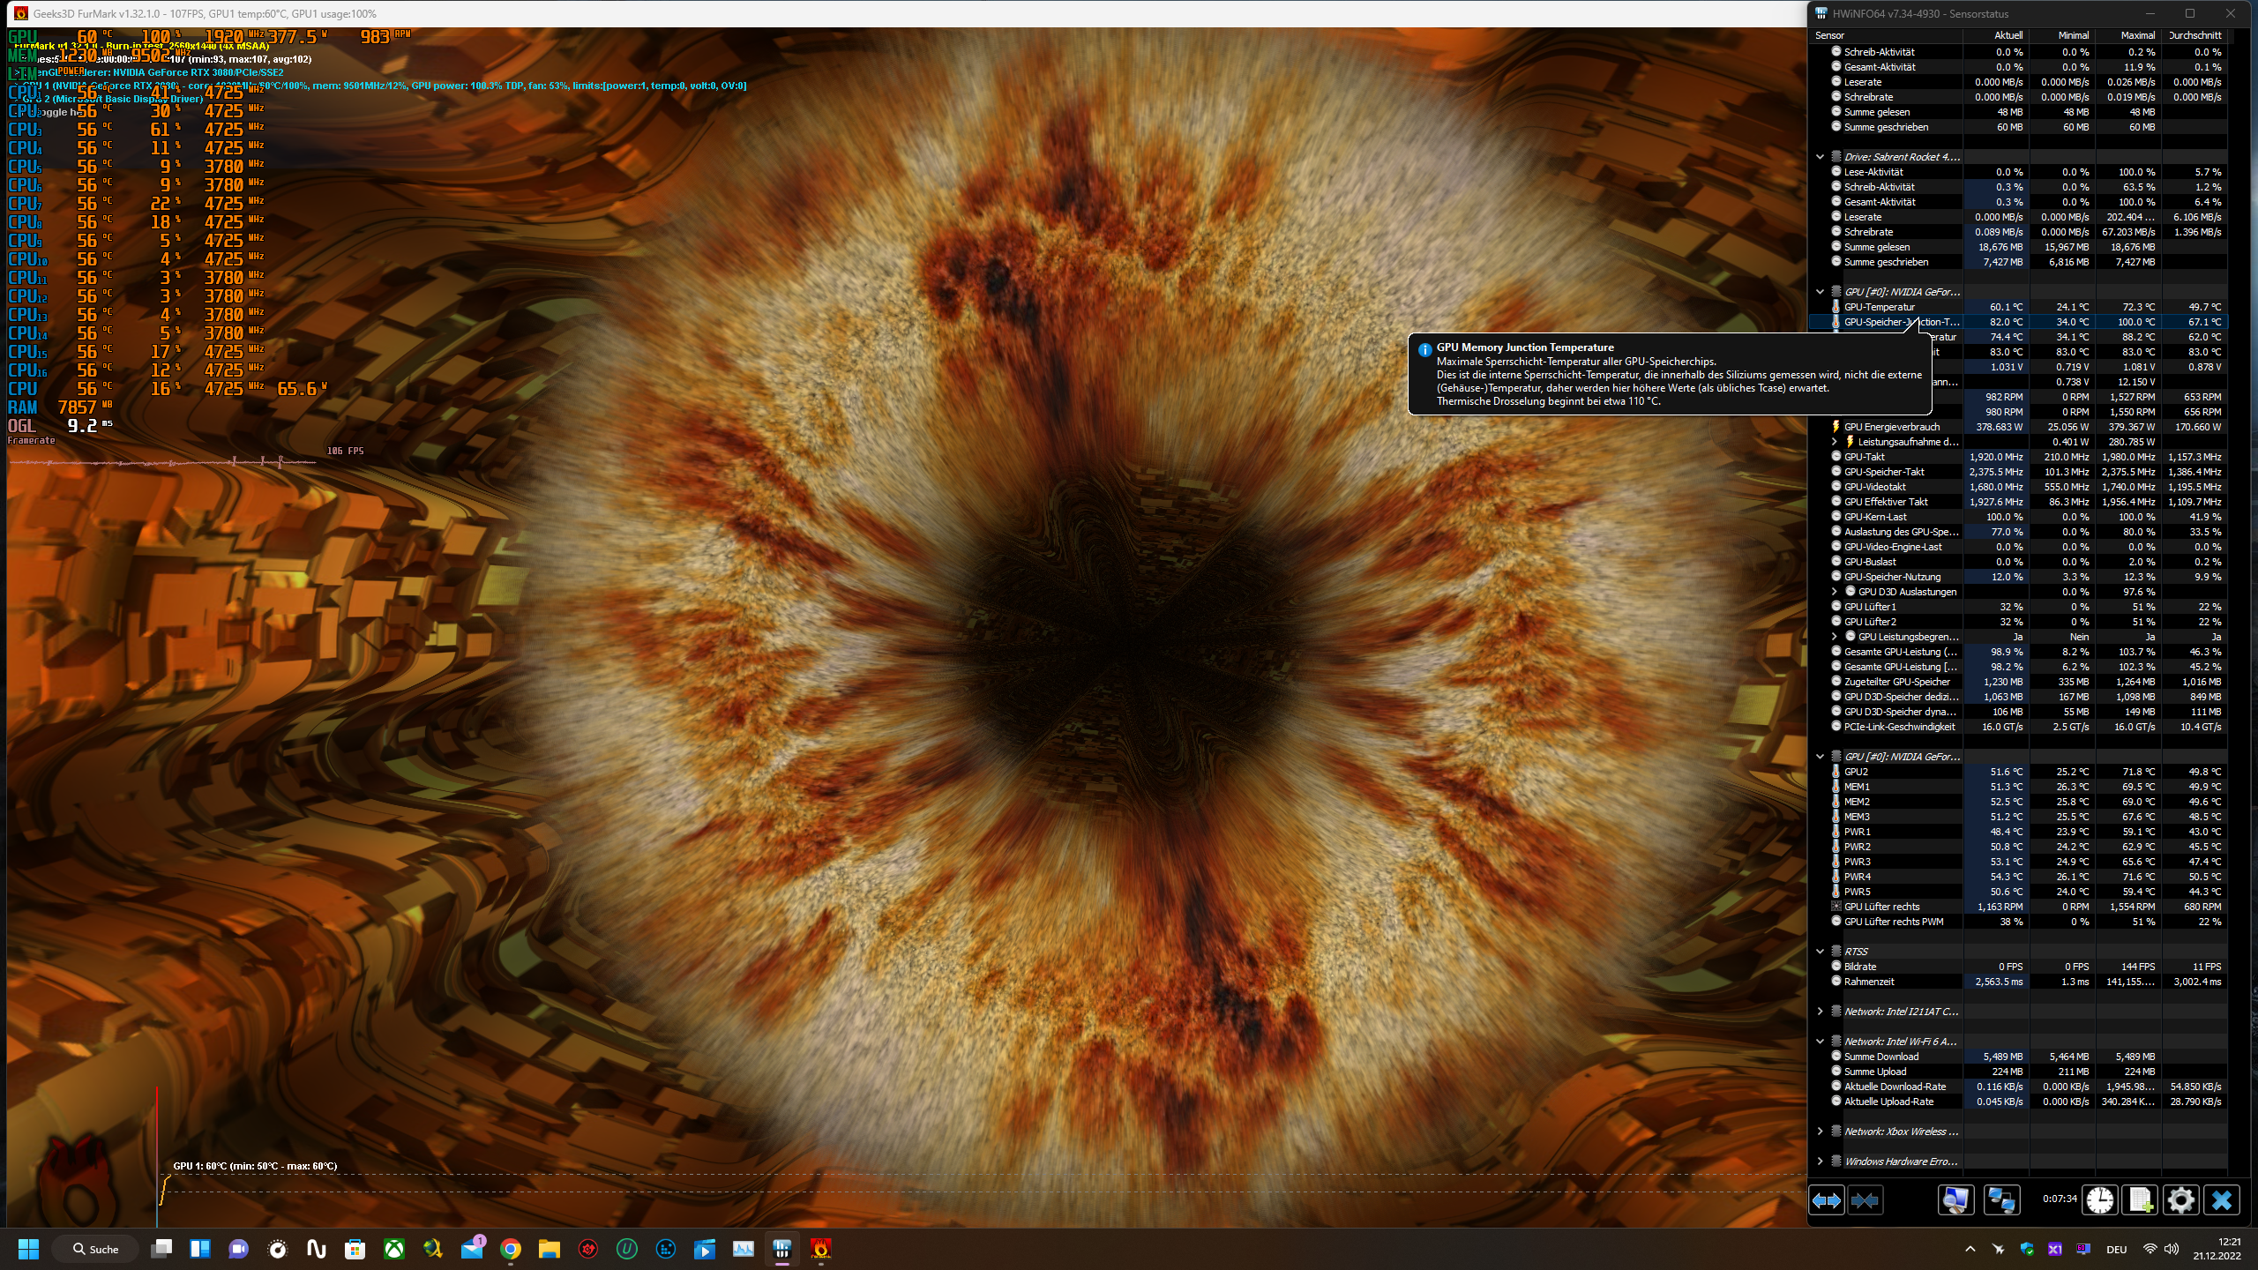Viewport: 2258px width, 1270px height.
Task: Start logging with the document-plus icon
Action: (x=2141, y=1200)
